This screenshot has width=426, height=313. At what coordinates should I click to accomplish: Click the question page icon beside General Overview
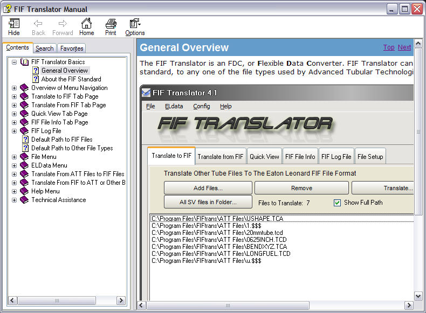pyautogui.click(x=36, y=71)
